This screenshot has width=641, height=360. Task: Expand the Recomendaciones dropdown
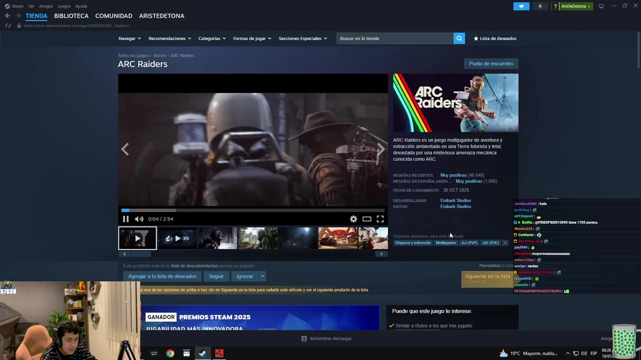(170, 38)
